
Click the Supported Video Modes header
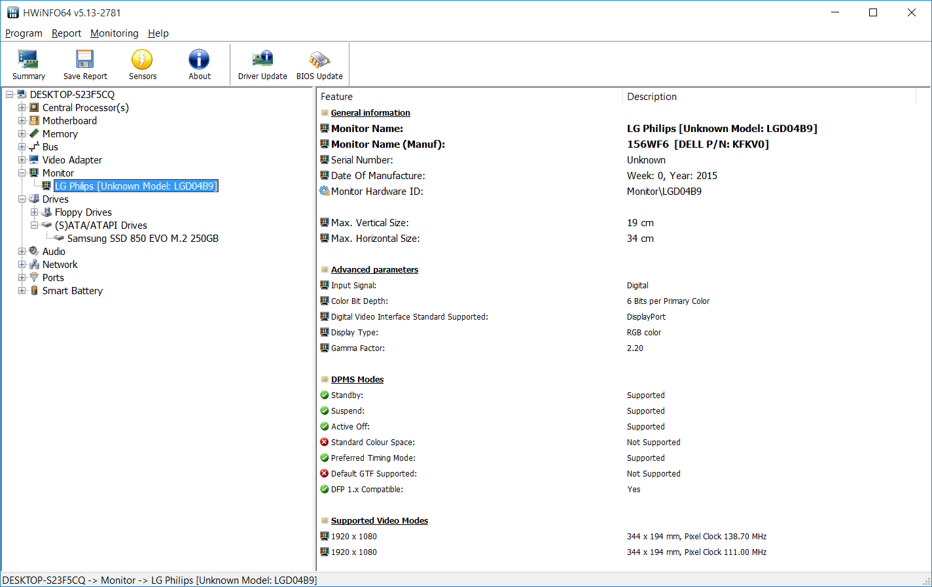coord(380,520)
